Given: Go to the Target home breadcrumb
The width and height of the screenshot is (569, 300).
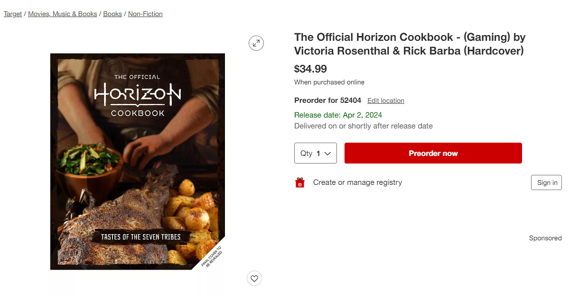Looking at the screenshot, I should coord(13,14).
